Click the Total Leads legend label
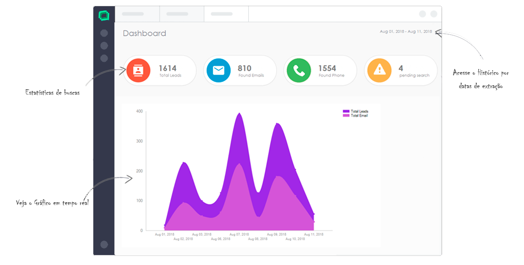 point(360,111)
